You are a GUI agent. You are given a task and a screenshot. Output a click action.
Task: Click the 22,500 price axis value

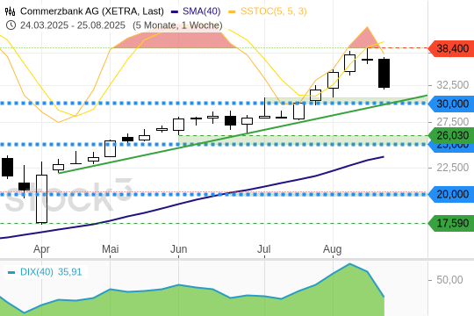pyautogui.click(x=453, y=168)
